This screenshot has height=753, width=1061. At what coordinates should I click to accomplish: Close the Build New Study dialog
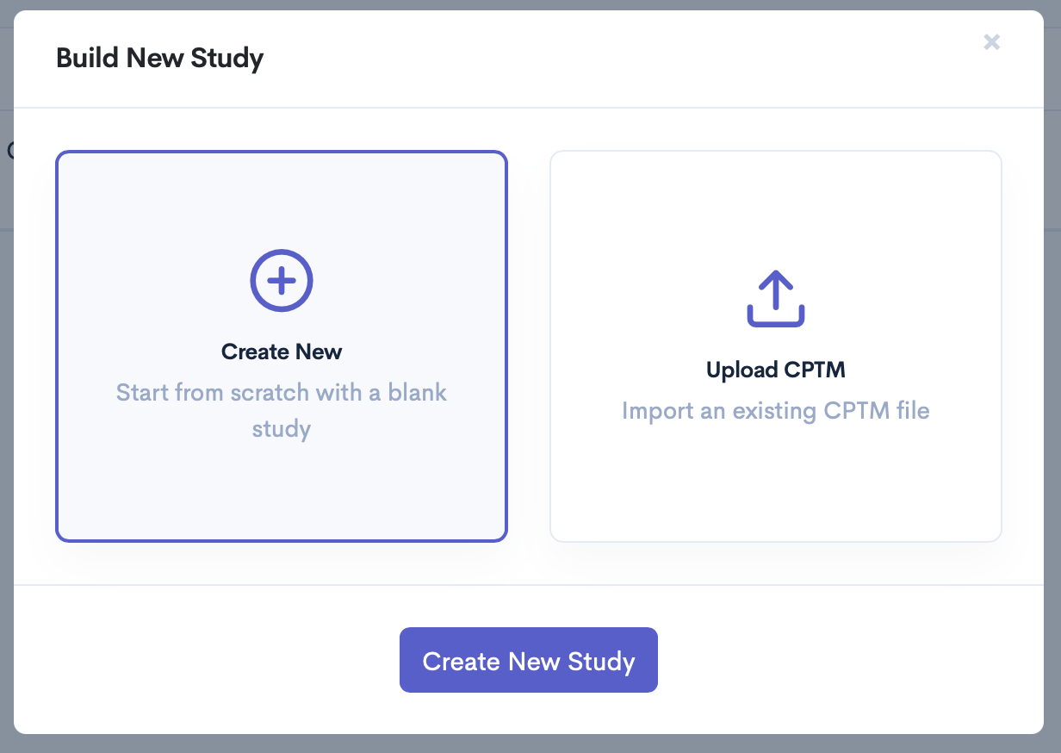[991, 41]
